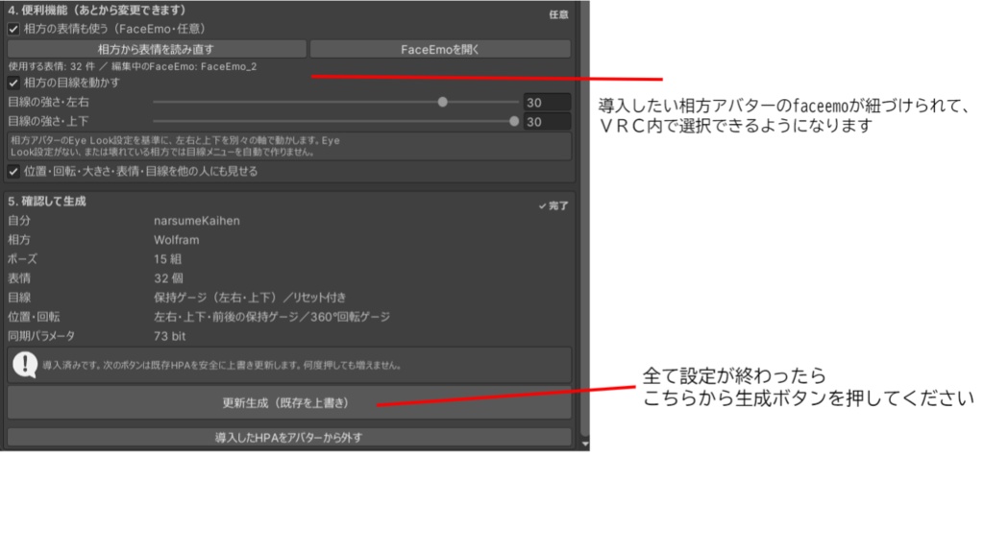Click the 5. 確認して生成 section header

pyautogui.click(x=47, y=202)
